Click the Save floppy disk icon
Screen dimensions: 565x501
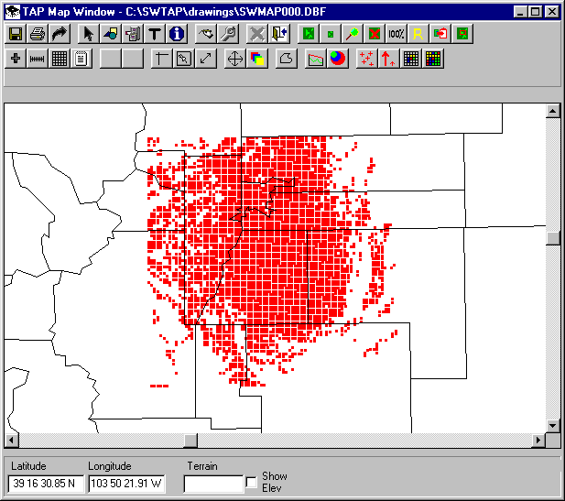(16, 34)
